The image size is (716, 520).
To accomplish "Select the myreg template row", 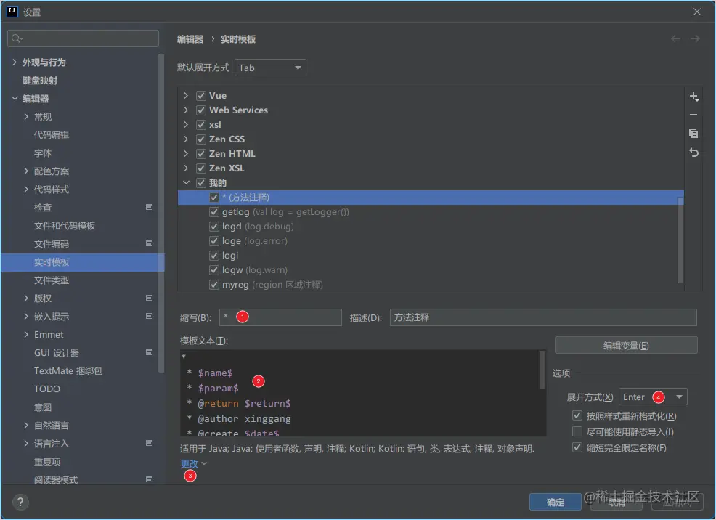I will (431, 285).
